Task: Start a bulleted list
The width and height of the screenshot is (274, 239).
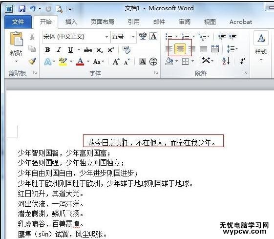Action: coord(169,36)
